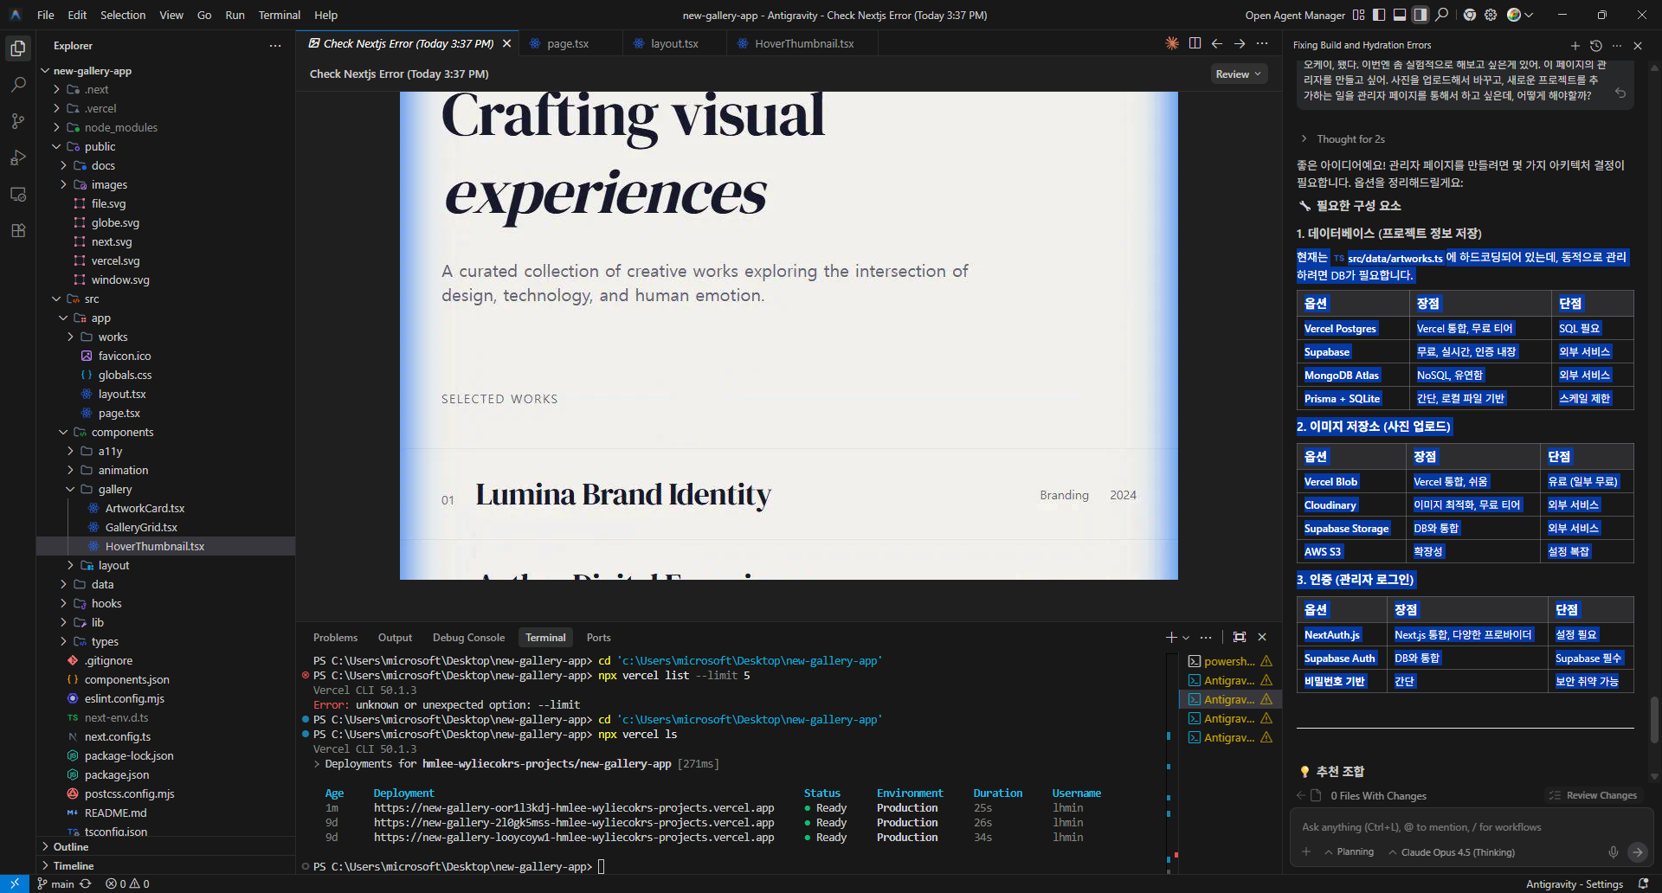
Task: Open the Review dropdown
Action: click(x=1238, y=74)
